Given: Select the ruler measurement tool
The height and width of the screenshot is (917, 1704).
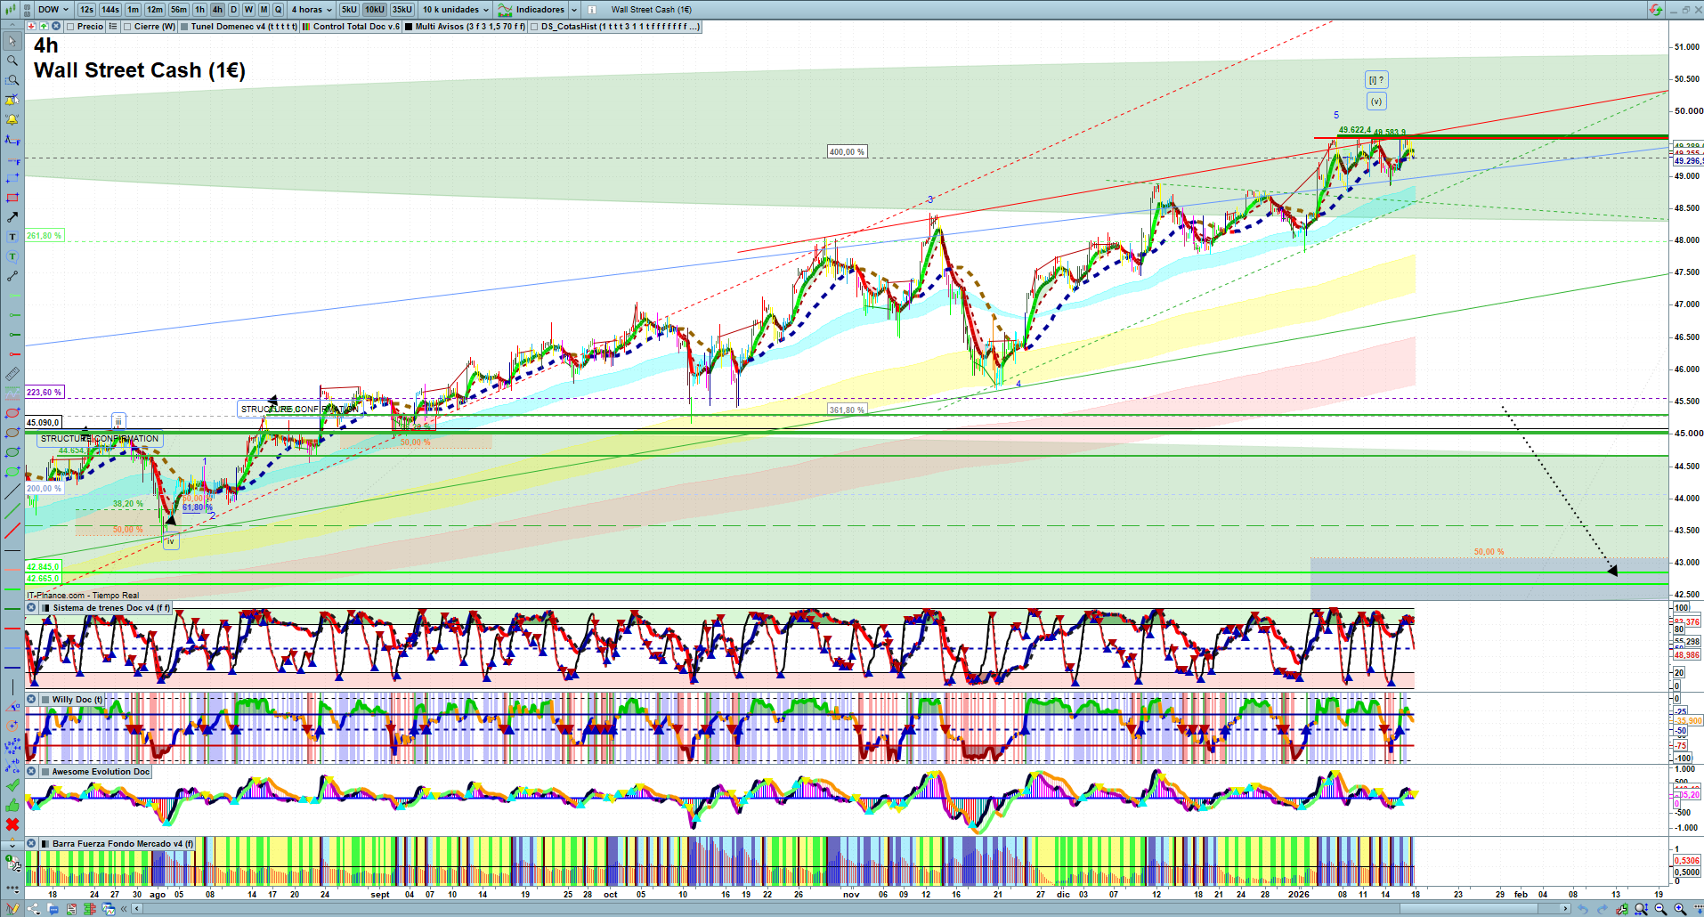Looking at the screenshot, I should pyautogui.click(x=12, y=374).
